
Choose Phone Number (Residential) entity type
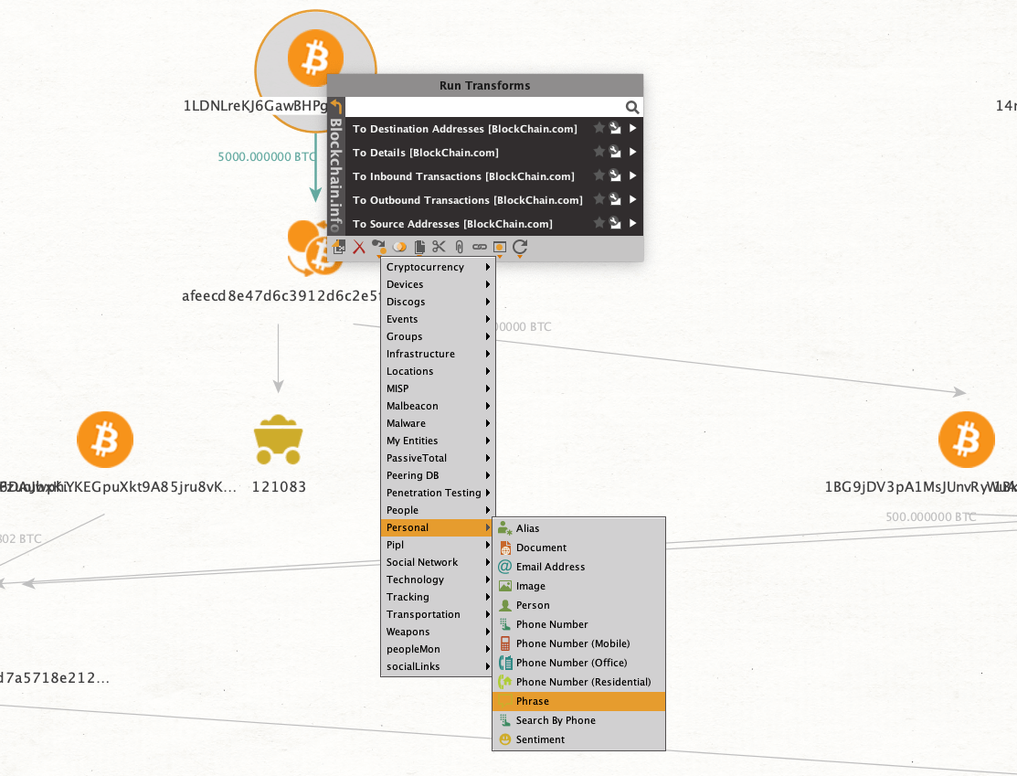click(x=578, y=682)
